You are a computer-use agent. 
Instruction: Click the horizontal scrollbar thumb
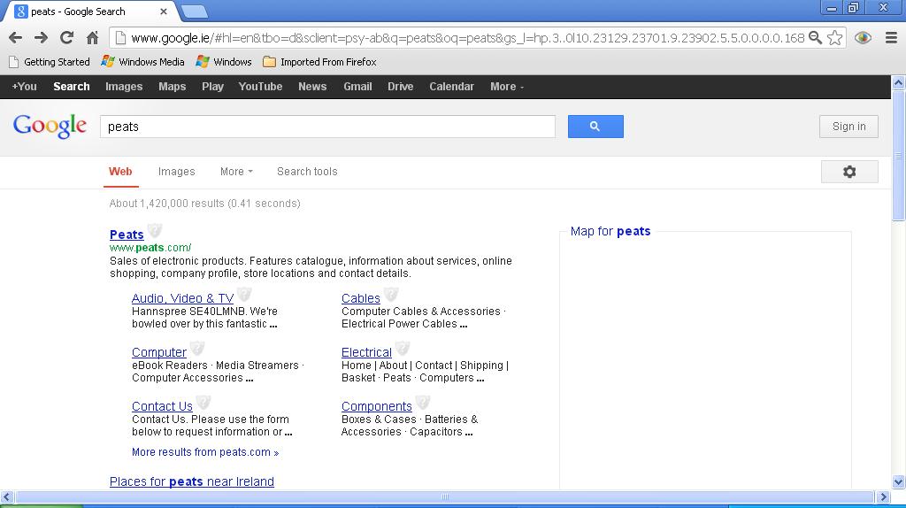[444, 497]
